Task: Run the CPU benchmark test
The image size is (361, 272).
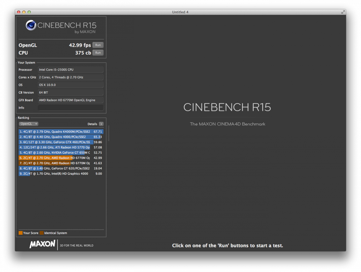Action: (98, 53)
